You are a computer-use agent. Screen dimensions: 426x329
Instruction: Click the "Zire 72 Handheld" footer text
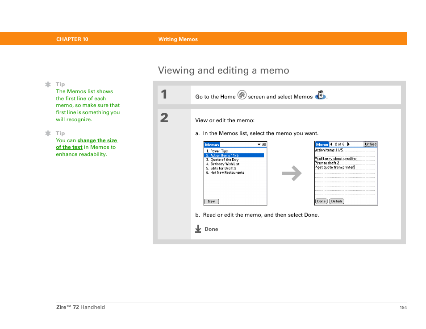tap(80, 307)
